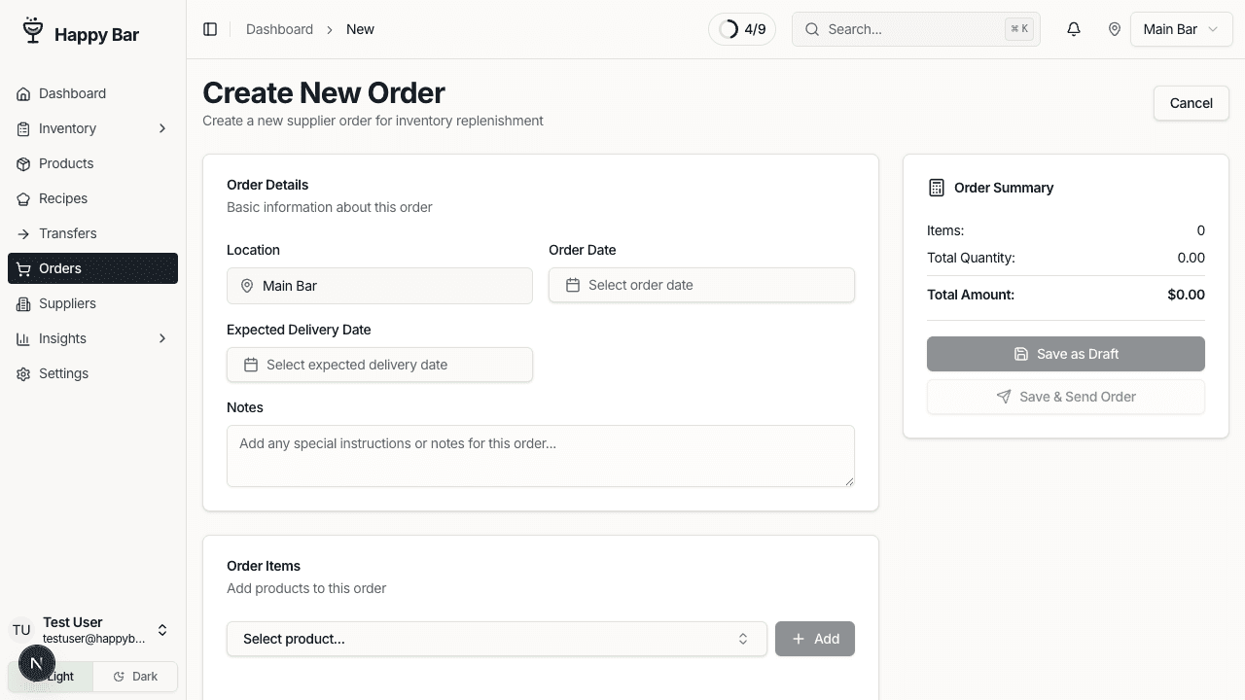Viewport: 1245px width, 700px height.
Task: Click the Transfers arrow icon
Action: (23, 233)
